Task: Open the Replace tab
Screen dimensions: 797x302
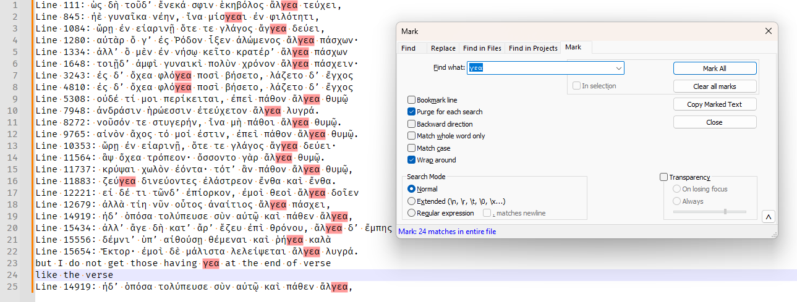Action: (x=443, y=48)
